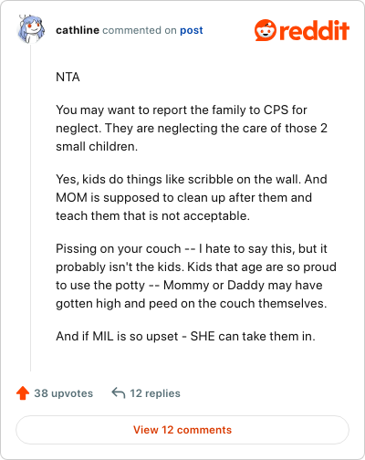Click the paragraph about scribbling on the wall

coord(192,197)
